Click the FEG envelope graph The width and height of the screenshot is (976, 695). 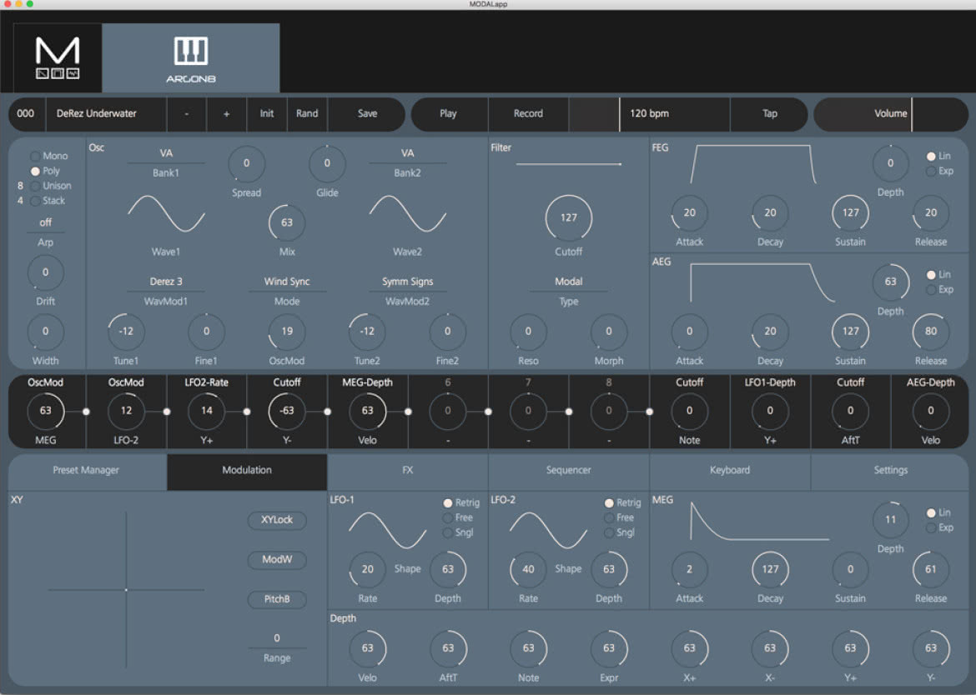point(754,164)
